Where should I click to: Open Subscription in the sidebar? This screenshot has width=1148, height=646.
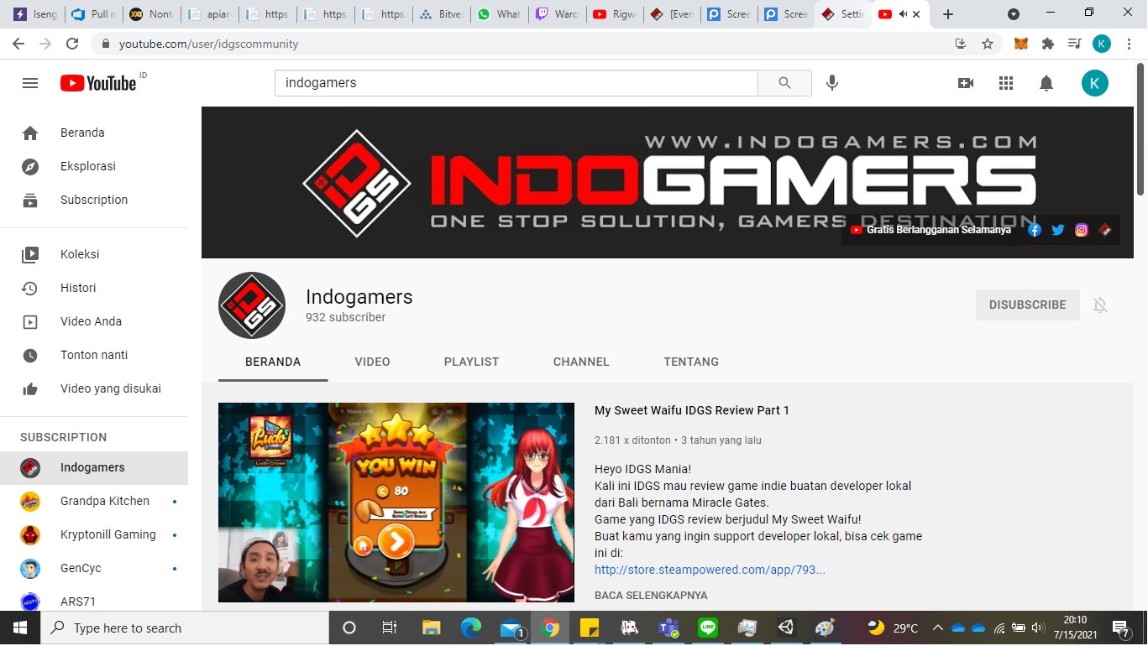coord(94,200)
